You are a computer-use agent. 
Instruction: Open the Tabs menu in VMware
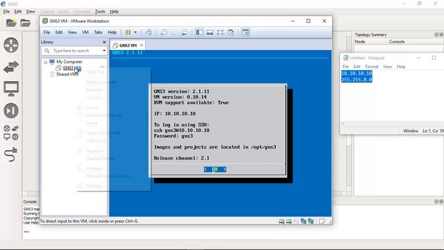click(99, 33)
